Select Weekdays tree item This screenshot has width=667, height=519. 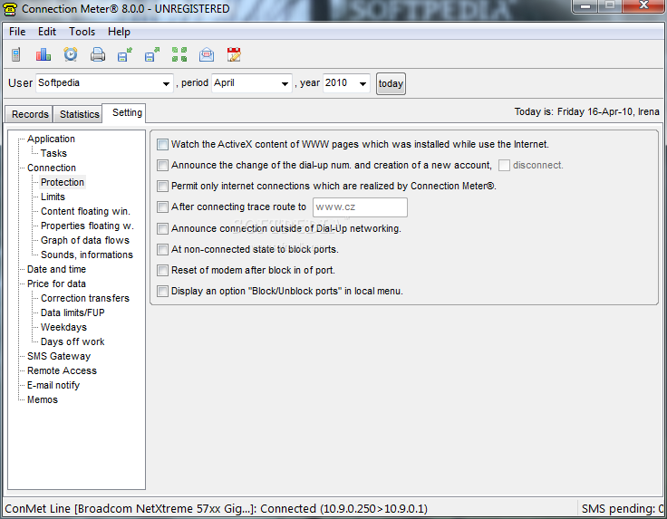(63, 327)
